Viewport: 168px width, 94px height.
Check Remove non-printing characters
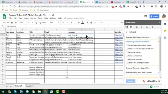point(127,63)
